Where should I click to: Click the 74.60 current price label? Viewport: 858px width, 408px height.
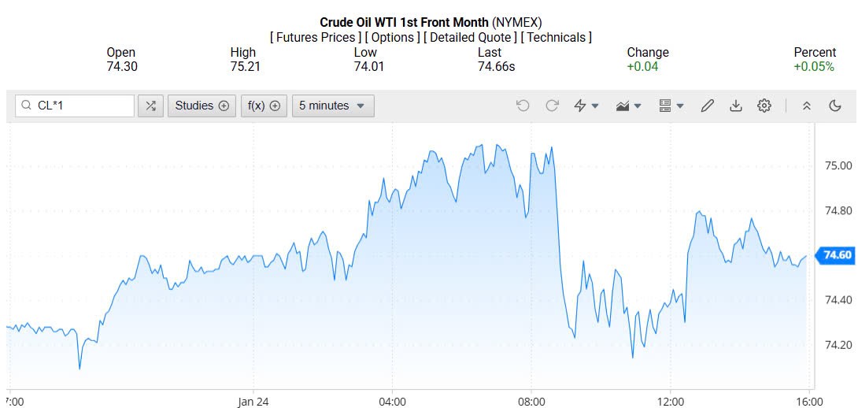point(835,255)
